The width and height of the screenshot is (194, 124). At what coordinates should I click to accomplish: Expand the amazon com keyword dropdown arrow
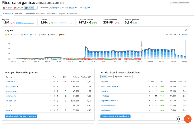click(17, 87)
